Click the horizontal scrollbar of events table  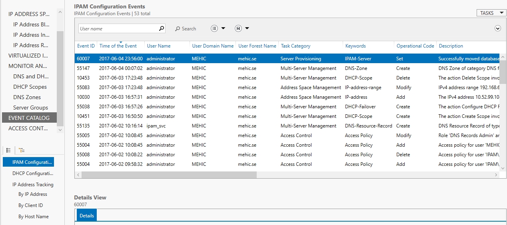pos(169,175)
